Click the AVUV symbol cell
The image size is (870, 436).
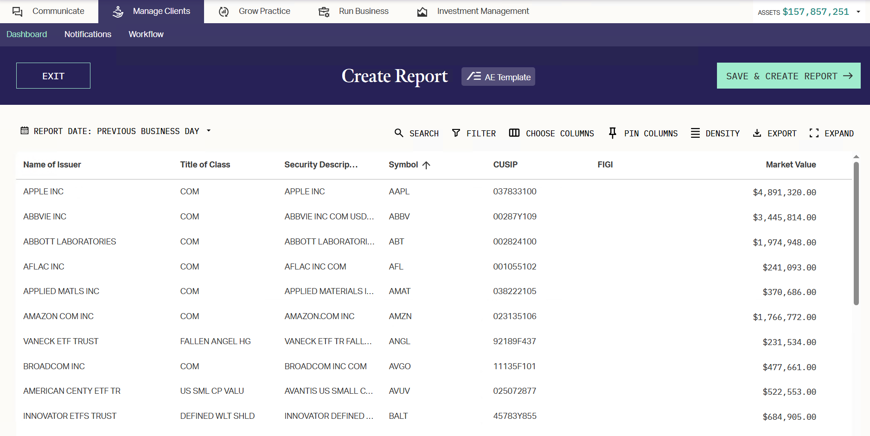(x=399, y=391)
